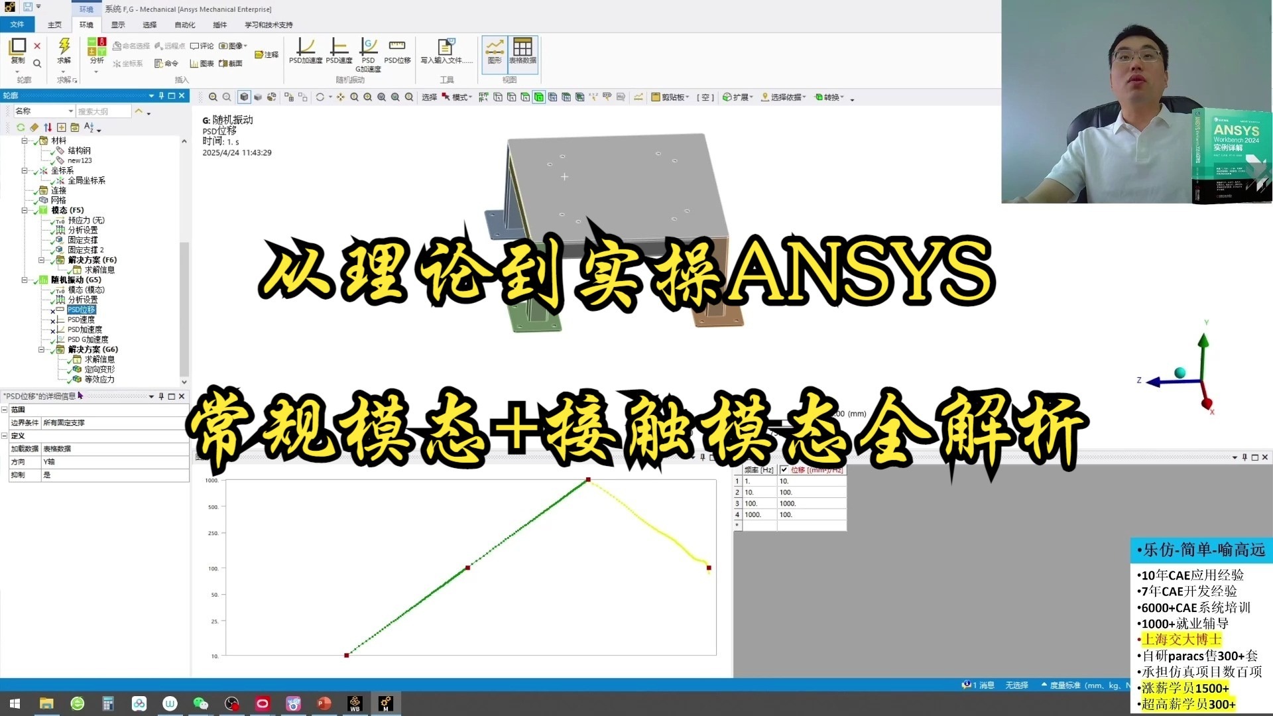
Task: Click the find magnifier in outline group
Action: click(37, 64)
